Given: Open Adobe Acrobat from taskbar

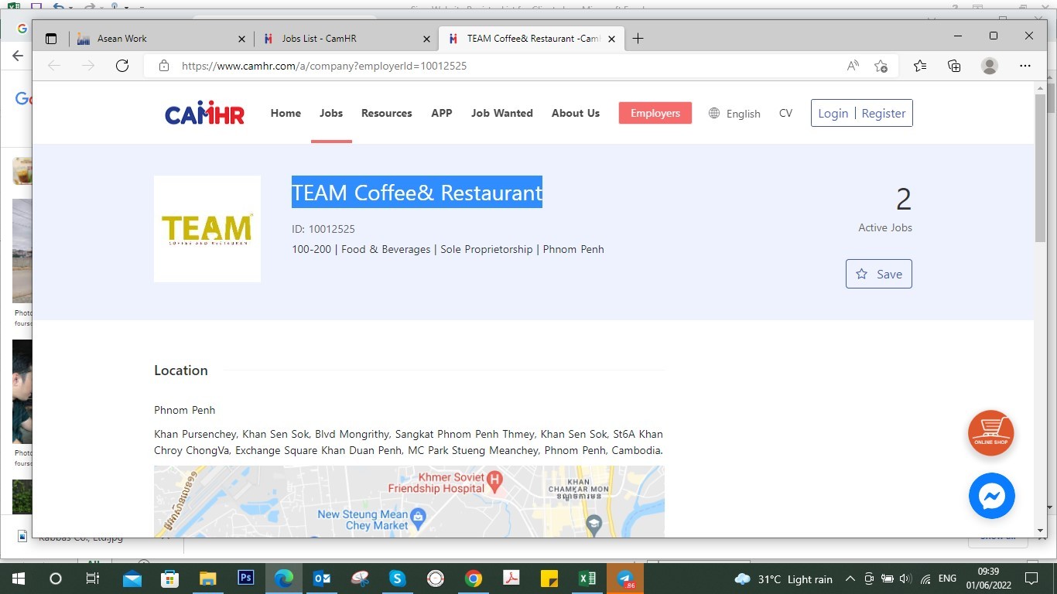Looking at the screenshot, I should pyautogui.click(x=511, y=579).
